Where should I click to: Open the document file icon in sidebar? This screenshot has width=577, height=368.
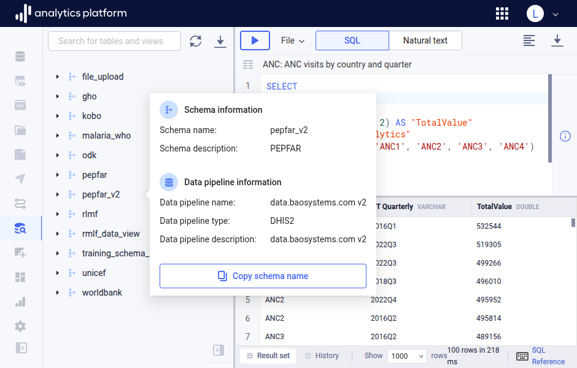20,155
